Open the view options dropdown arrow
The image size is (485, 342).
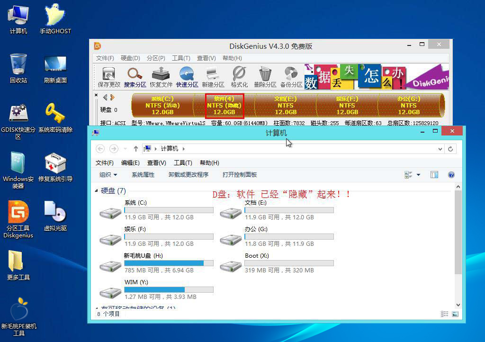(x=419, y=175)
